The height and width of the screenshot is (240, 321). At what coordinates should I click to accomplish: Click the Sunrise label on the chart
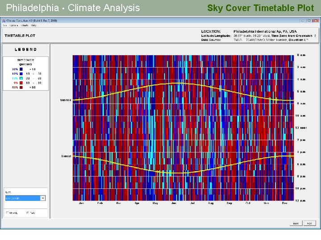[x=66, y=100]
